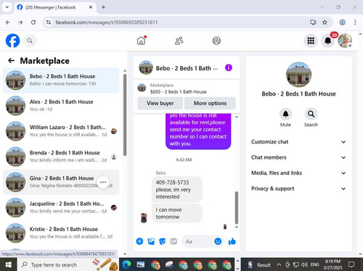
Task: Open the notifications bell with 20 badge
Action: click(x=328, y=41)
